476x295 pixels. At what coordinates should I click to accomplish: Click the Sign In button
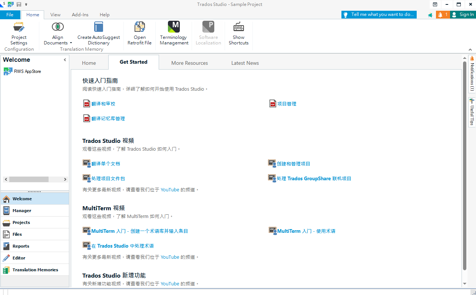pos(463,14)
